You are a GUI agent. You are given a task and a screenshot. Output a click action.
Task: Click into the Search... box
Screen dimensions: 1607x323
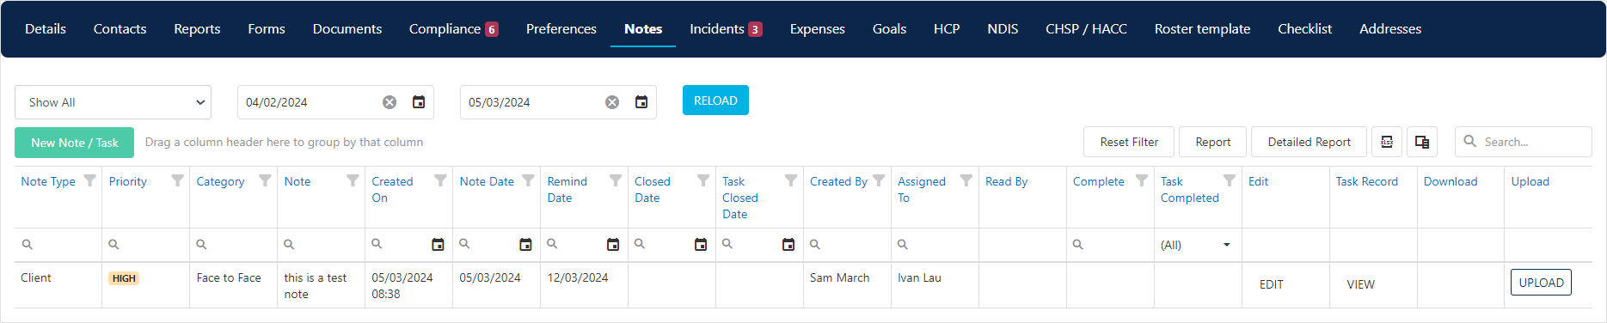tap(1523, 142)
